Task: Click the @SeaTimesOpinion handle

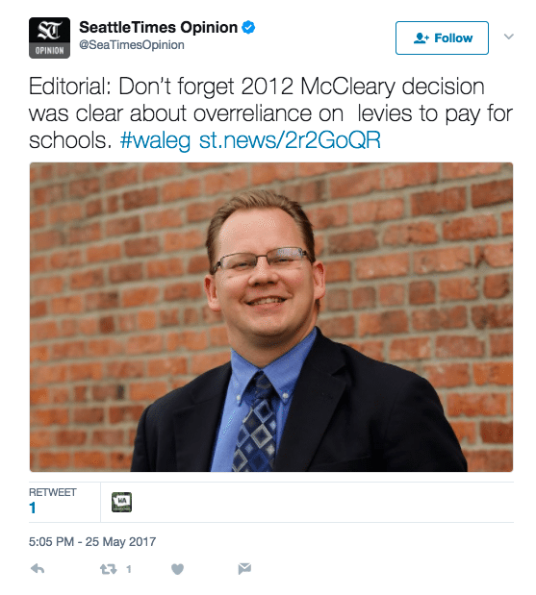Action: coord(132,45)
